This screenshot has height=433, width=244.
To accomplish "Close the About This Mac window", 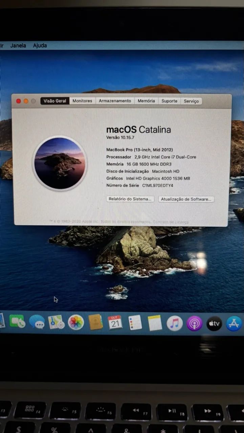I will coord(19,101).
